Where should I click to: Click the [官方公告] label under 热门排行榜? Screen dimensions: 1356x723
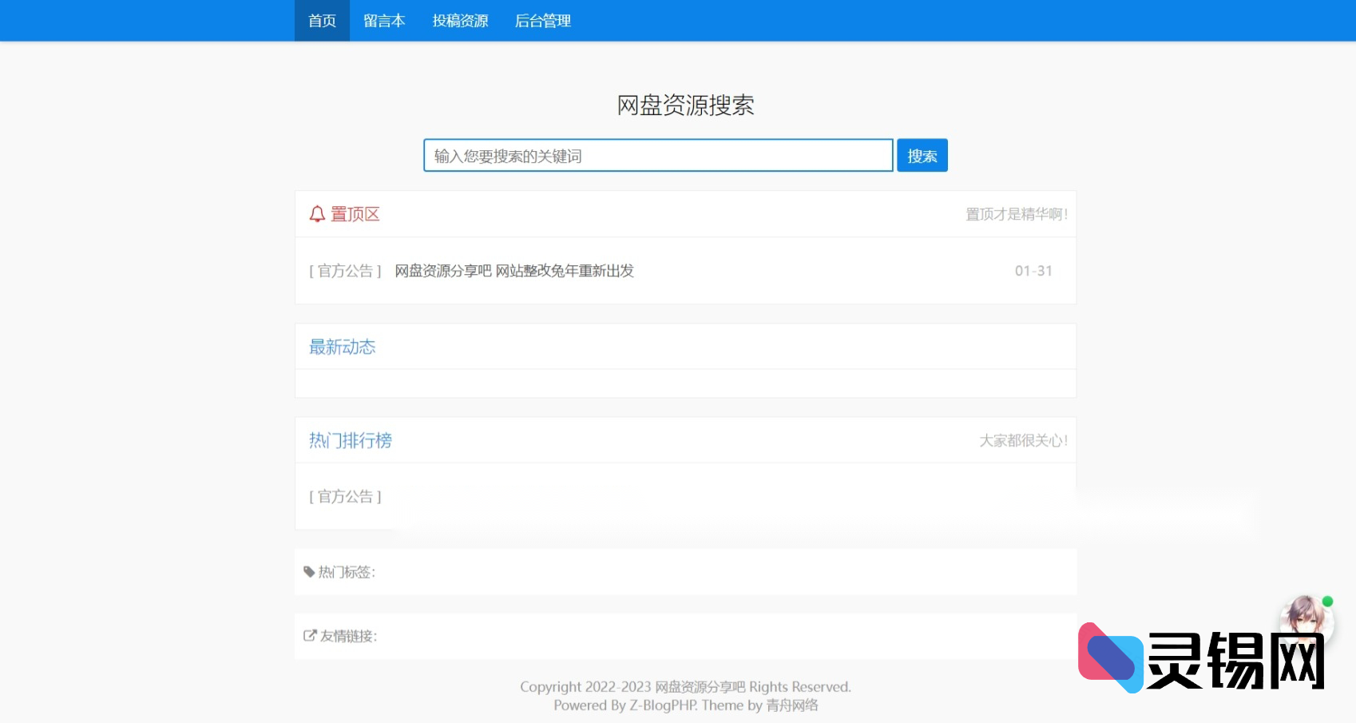point(345,496)
